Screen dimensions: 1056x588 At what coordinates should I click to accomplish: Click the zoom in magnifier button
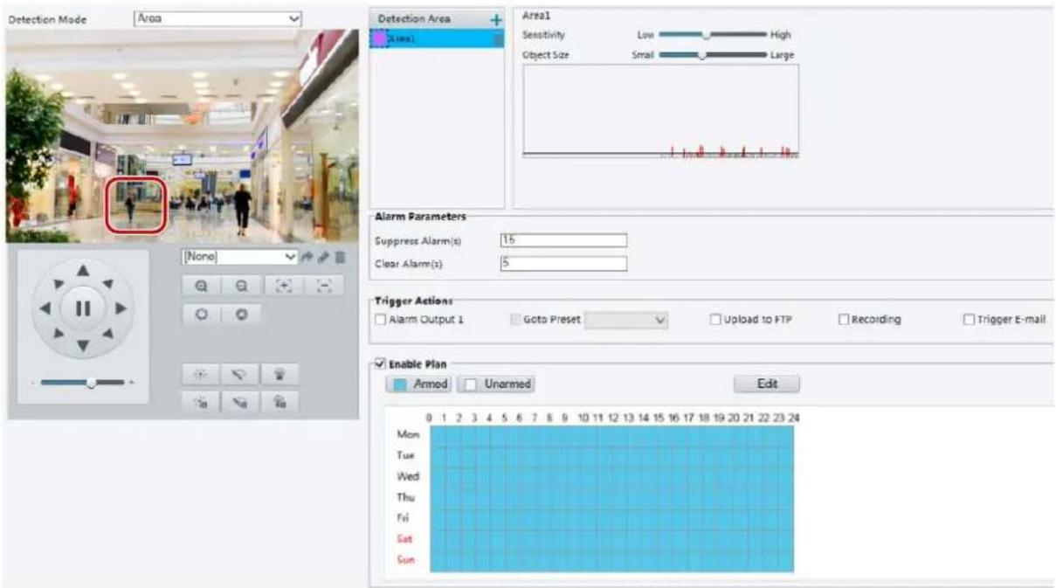200,285
